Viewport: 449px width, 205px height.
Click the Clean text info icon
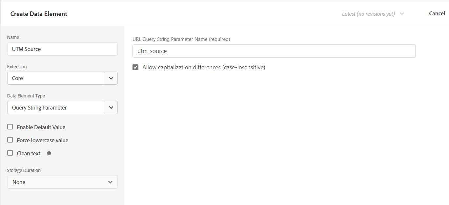click(49, 153)
